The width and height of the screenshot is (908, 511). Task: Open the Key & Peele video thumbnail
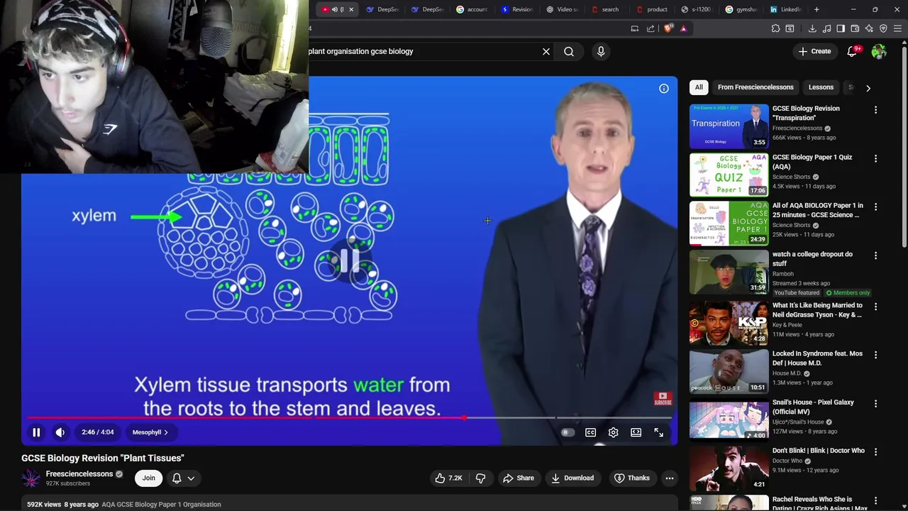(x=729, y=322)
